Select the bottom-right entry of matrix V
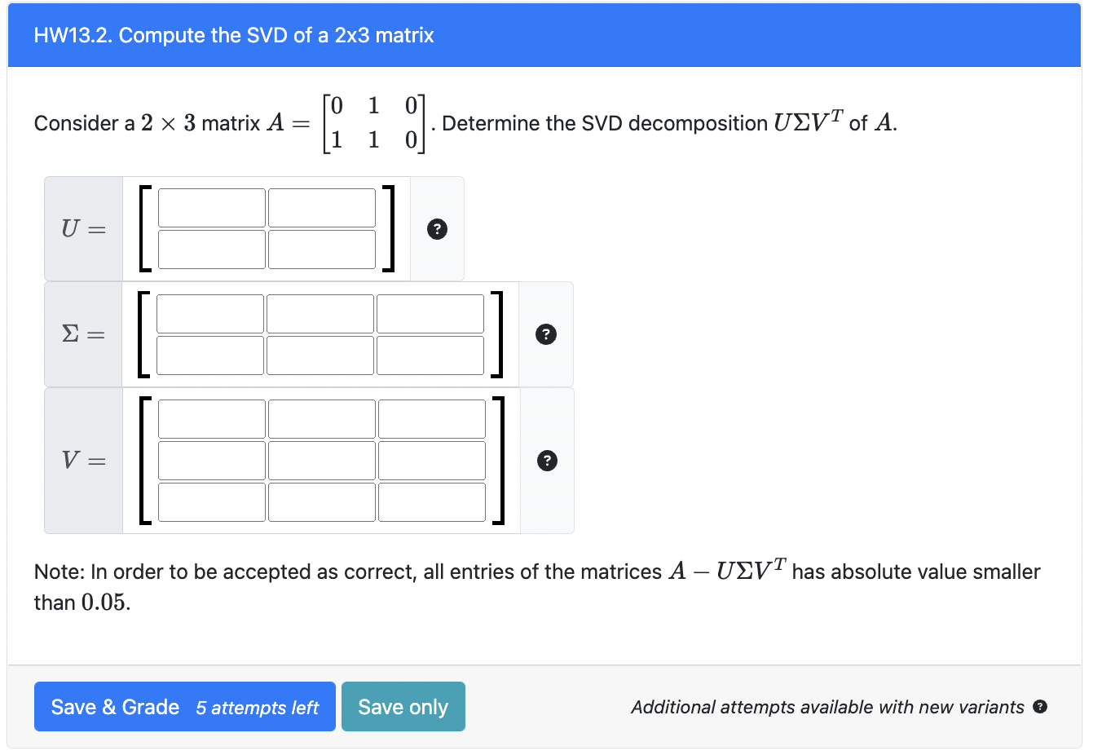The height and width of the screenshot is (755, 1102). tap(431, 502)
